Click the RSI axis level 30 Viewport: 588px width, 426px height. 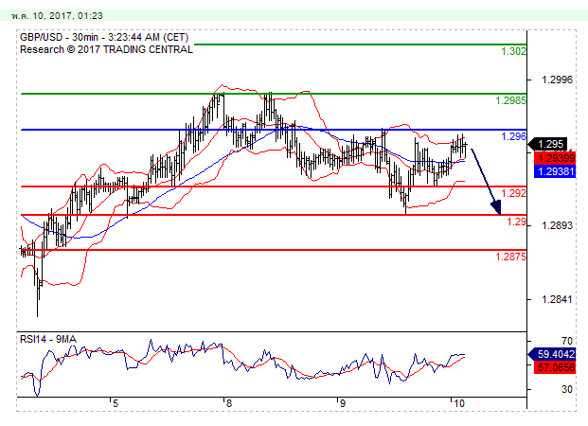[567, 389]
